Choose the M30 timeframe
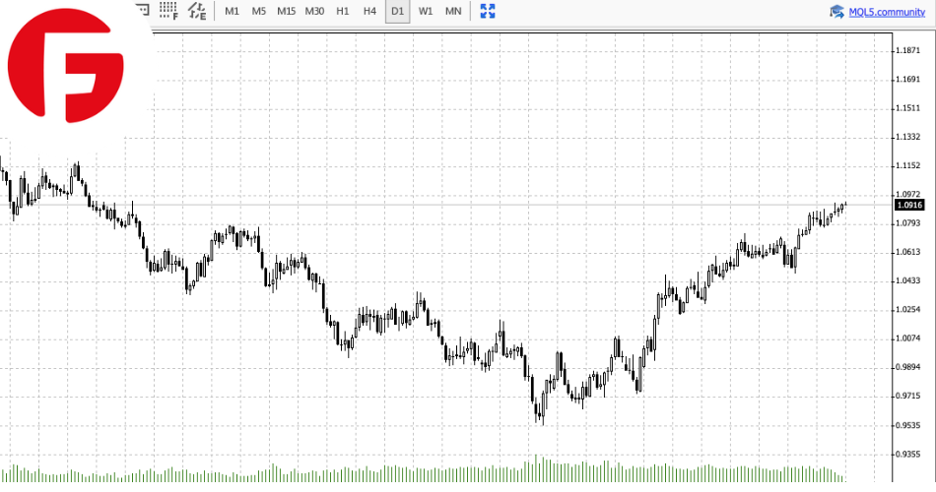Screen dimensions: 936x492 [x=314, y=11]
